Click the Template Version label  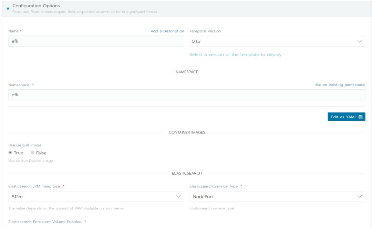[205, 31]
